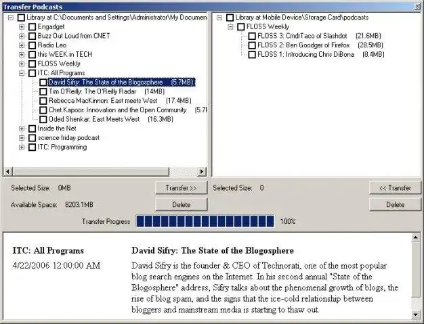Select David Sifry: The State of the Blogosphere
424x324 pixels.
[121, 83]
